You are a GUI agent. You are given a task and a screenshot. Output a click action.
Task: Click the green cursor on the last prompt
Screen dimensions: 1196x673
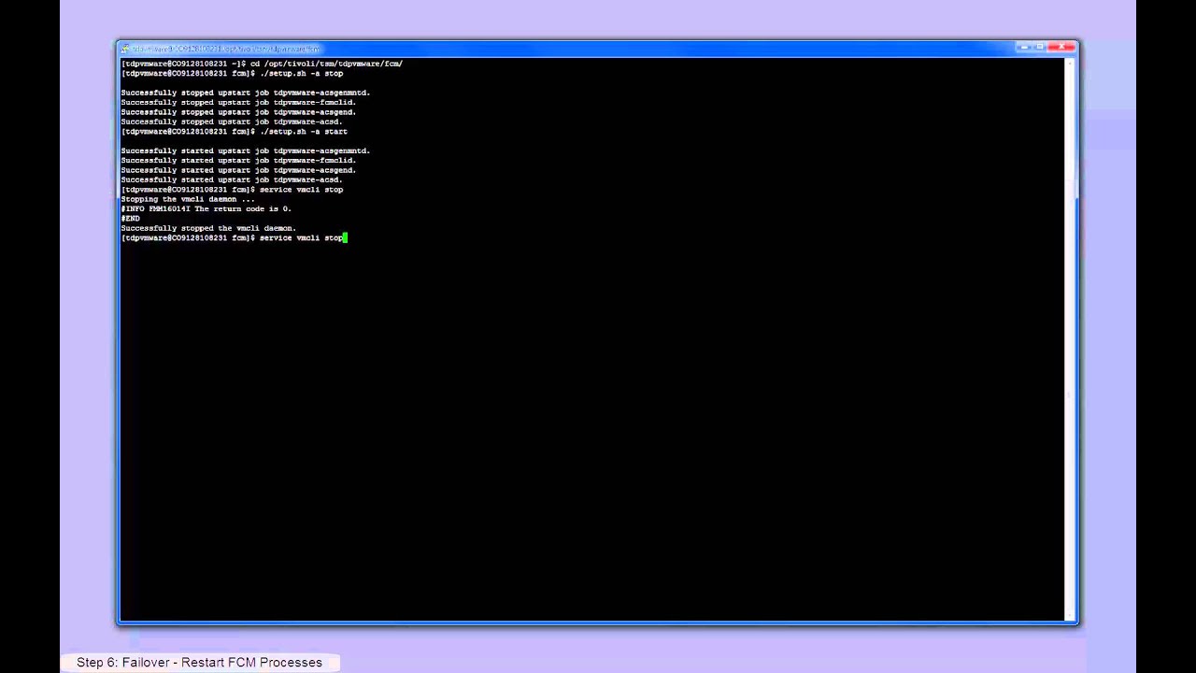tap(346, 237)
